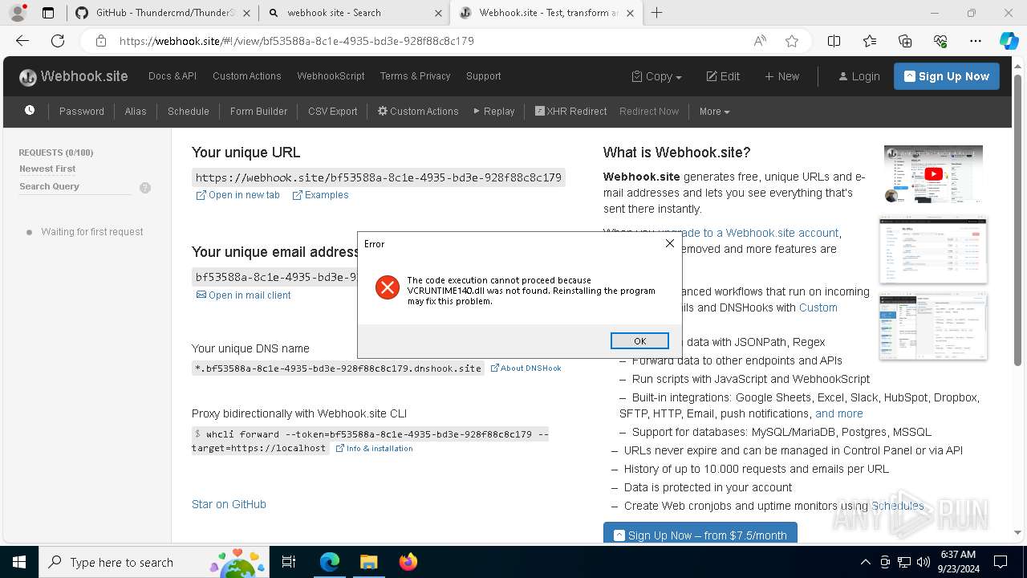Play the YouTube intro video thumbnail

click(x=933, y=173)
